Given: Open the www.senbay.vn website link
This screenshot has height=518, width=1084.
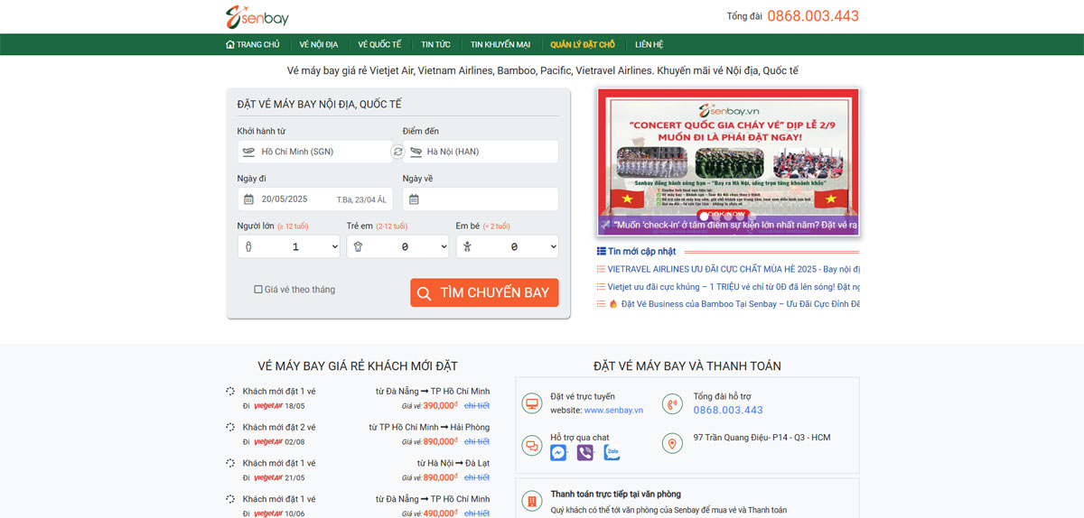Looking at the screenshot, I should coord(613,410).
